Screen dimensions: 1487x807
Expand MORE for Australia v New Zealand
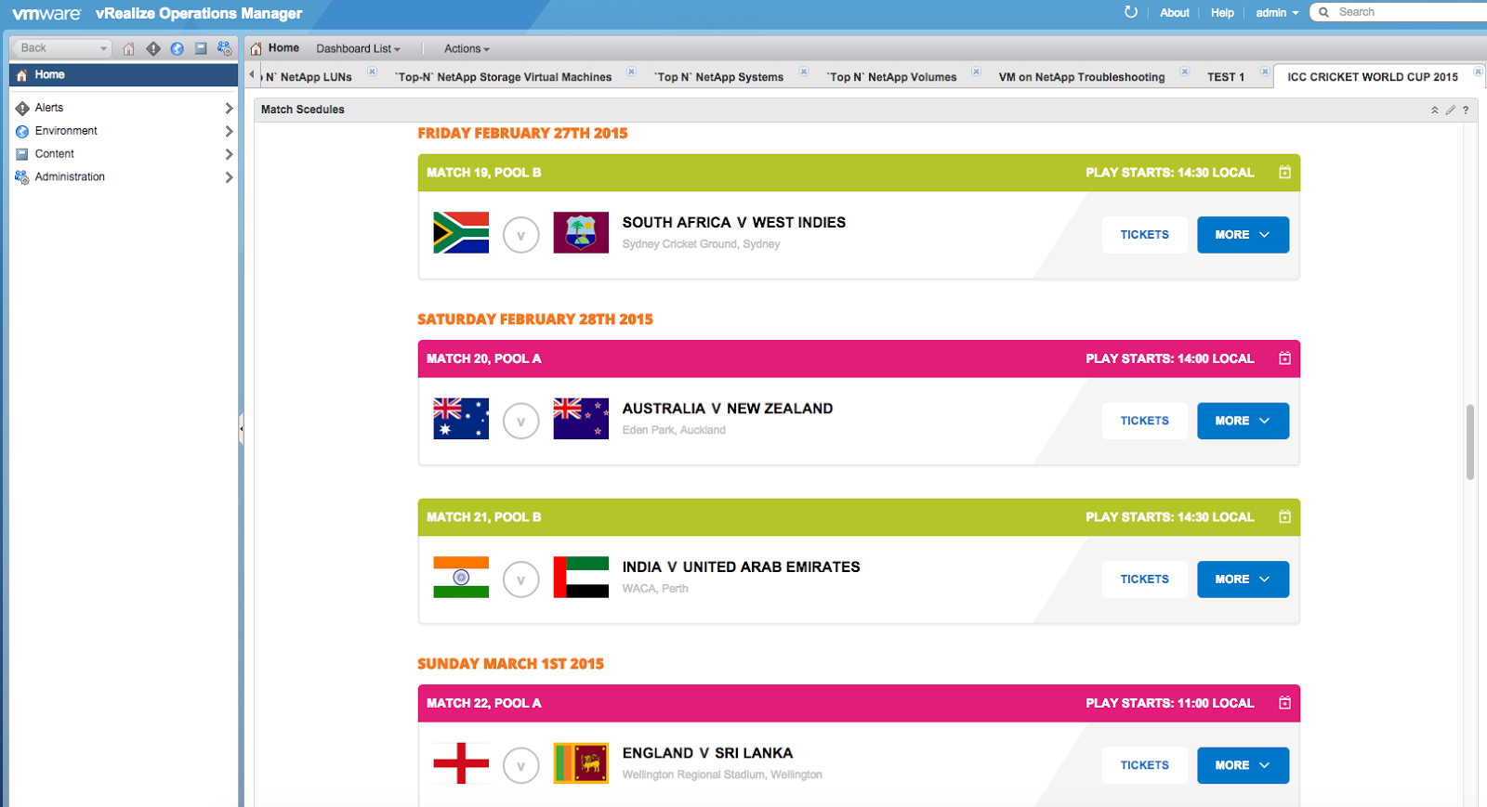pos(1243,421)
